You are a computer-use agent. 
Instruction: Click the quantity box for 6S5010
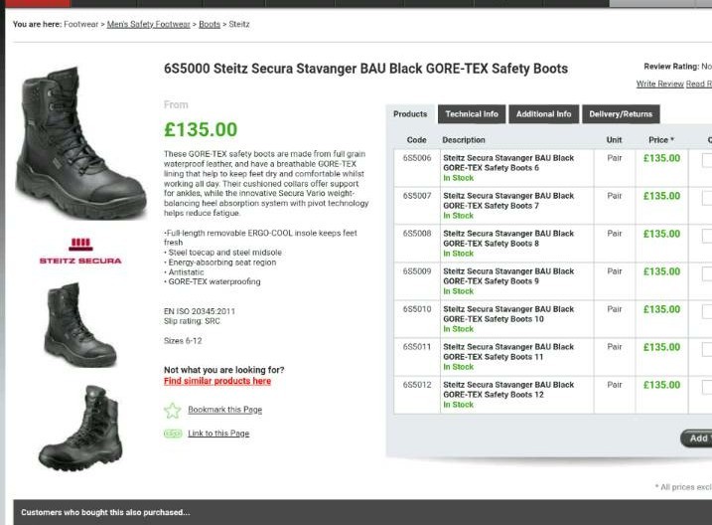[707, 311]
